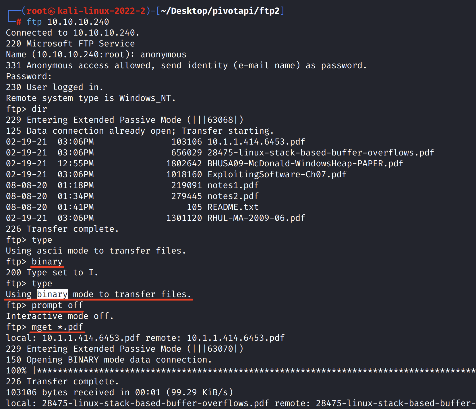This screenshot has height=409, width=476.
Task: Click the ~/Desktop/pivotapi/ftp2 path in the prompt
Action: (220, 11)
